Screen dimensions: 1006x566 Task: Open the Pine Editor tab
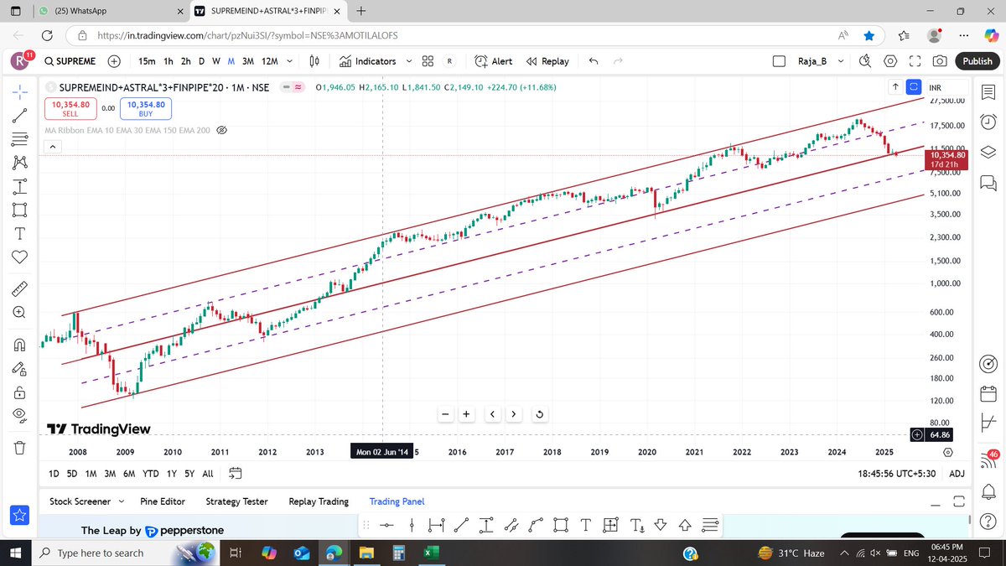pos(163,501)
